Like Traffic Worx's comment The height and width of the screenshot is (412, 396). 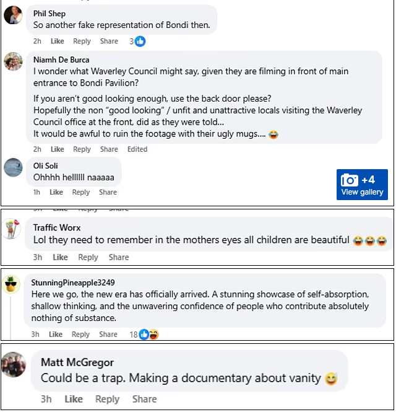pyautogui.click(x=60, y=258)
